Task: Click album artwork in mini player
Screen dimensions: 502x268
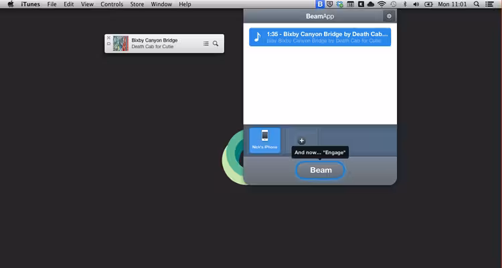Action: (120, 44)
